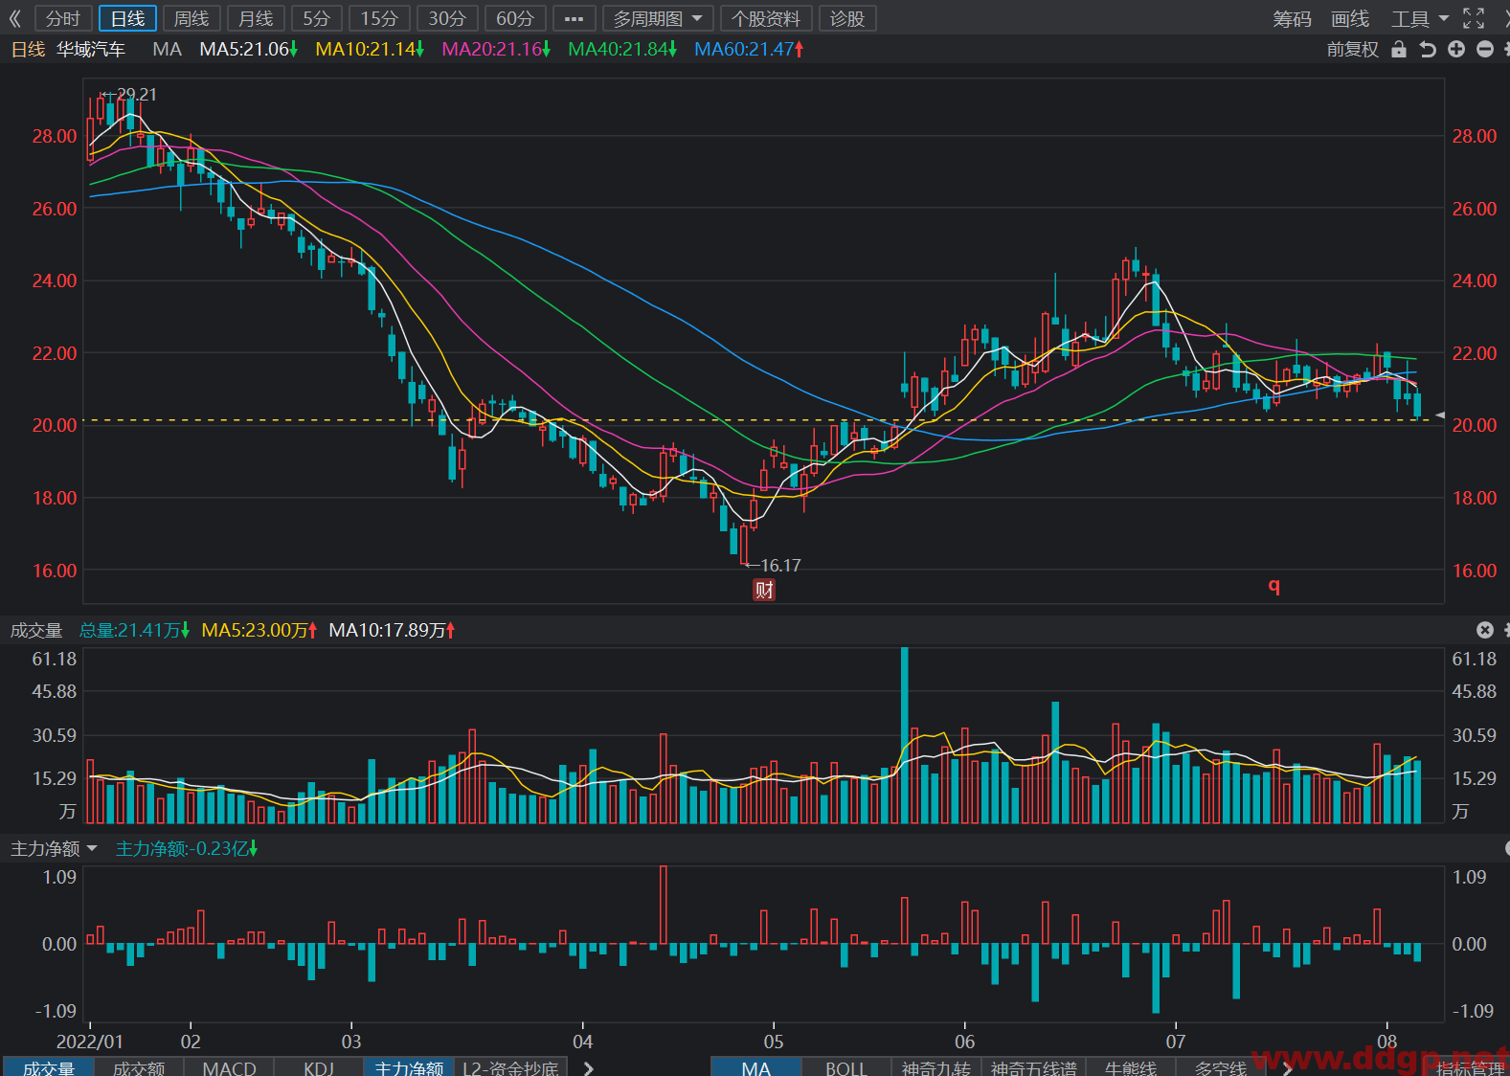Expand the 工具 tools dropdown

click(x=1419, y=18)
